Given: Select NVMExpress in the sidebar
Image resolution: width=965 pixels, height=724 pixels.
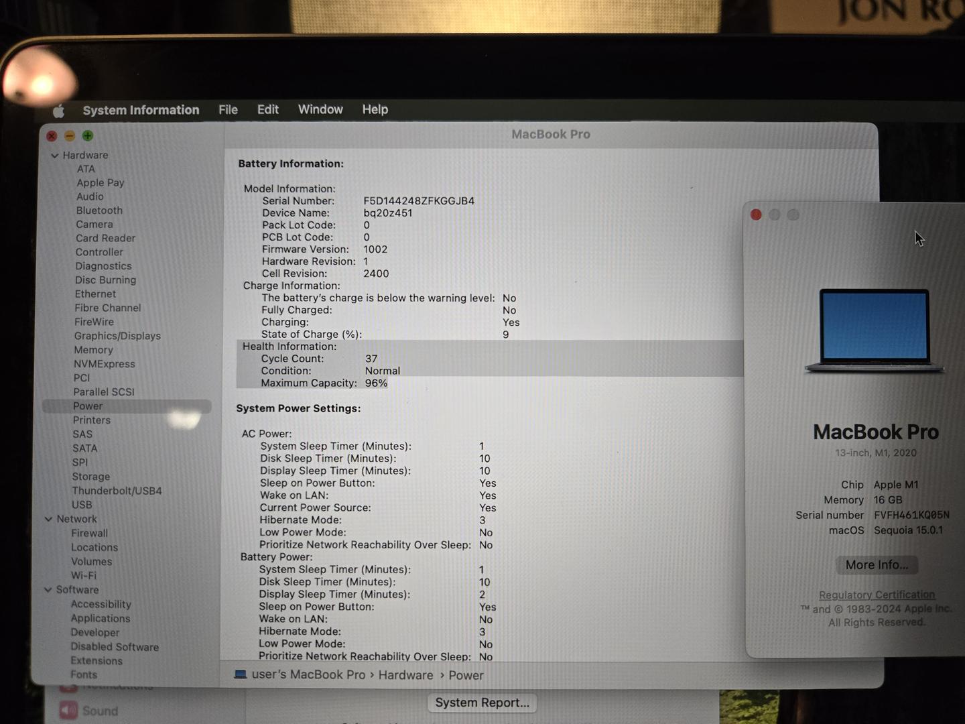Looking at the screenshot, I should pos(104,364).
